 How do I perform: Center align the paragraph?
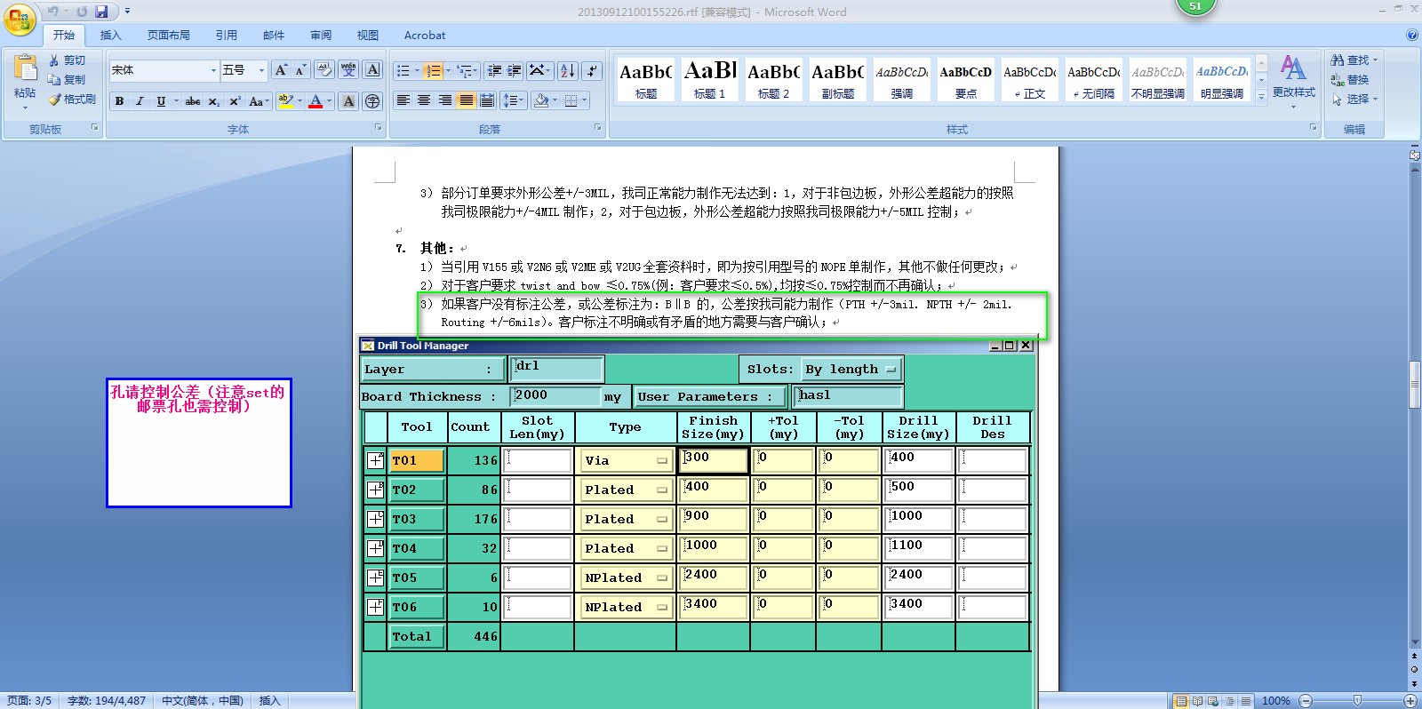pyautogui.click(x=424, y=100)
